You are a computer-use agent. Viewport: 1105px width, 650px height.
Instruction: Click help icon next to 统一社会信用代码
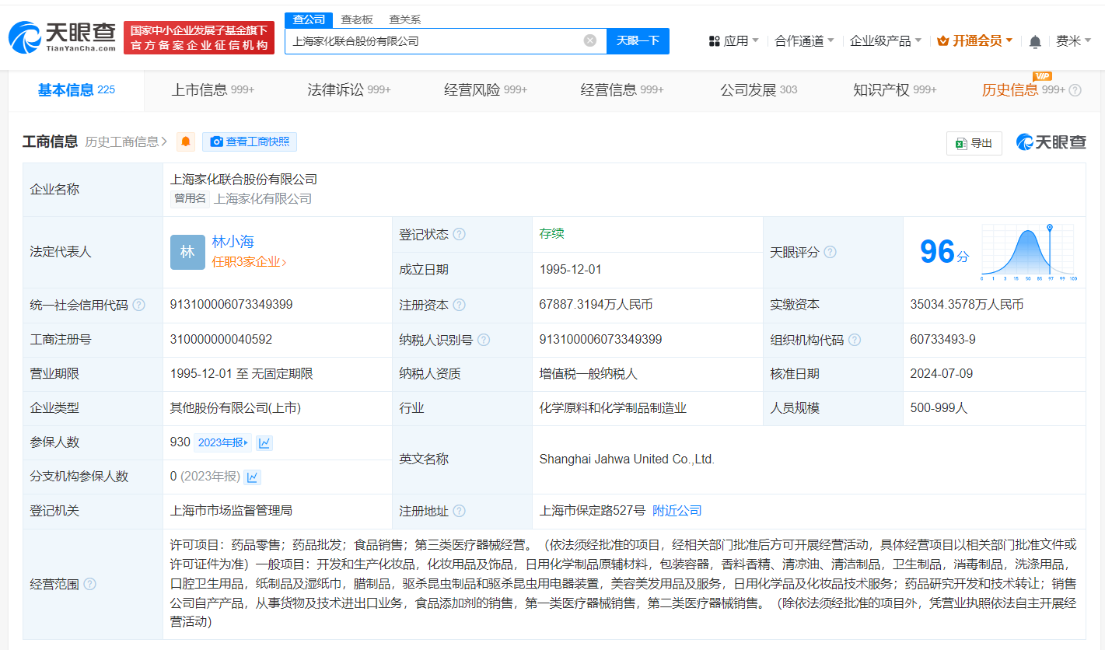click(138, 305)
